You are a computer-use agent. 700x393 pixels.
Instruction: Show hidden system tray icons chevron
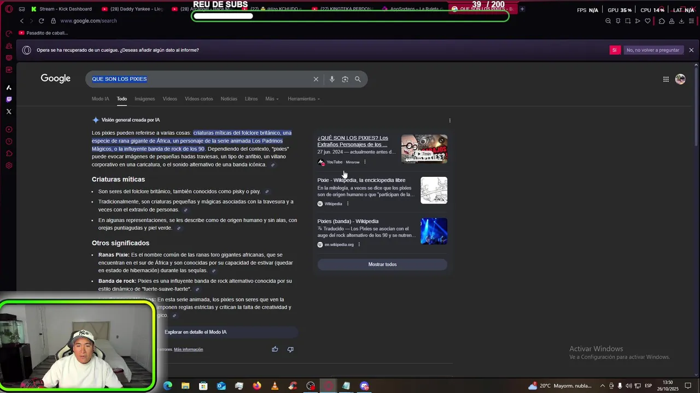(603, 386)
